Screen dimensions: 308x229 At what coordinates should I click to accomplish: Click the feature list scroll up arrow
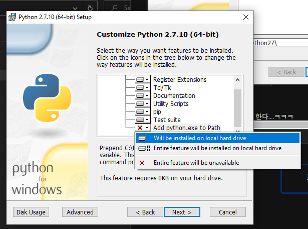click(x=237, y=80)
